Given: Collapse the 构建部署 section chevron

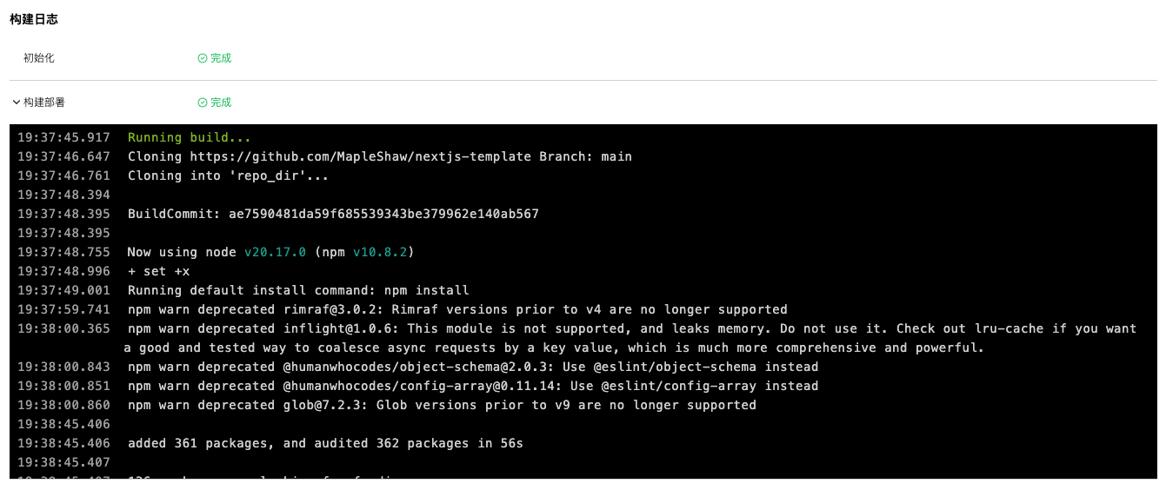Looking at the screenshot, I should coord(16,103).
